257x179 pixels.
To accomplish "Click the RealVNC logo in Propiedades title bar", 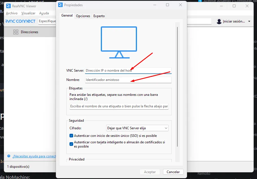I will [60, 5].
